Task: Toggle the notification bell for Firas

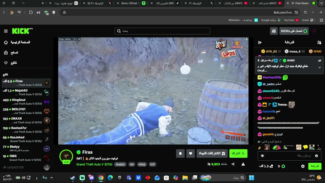Action: click(x=180, y=154)
